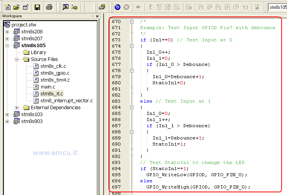
Task: Open stm8s_tim4.c in the tree
Action: [55, 80]
